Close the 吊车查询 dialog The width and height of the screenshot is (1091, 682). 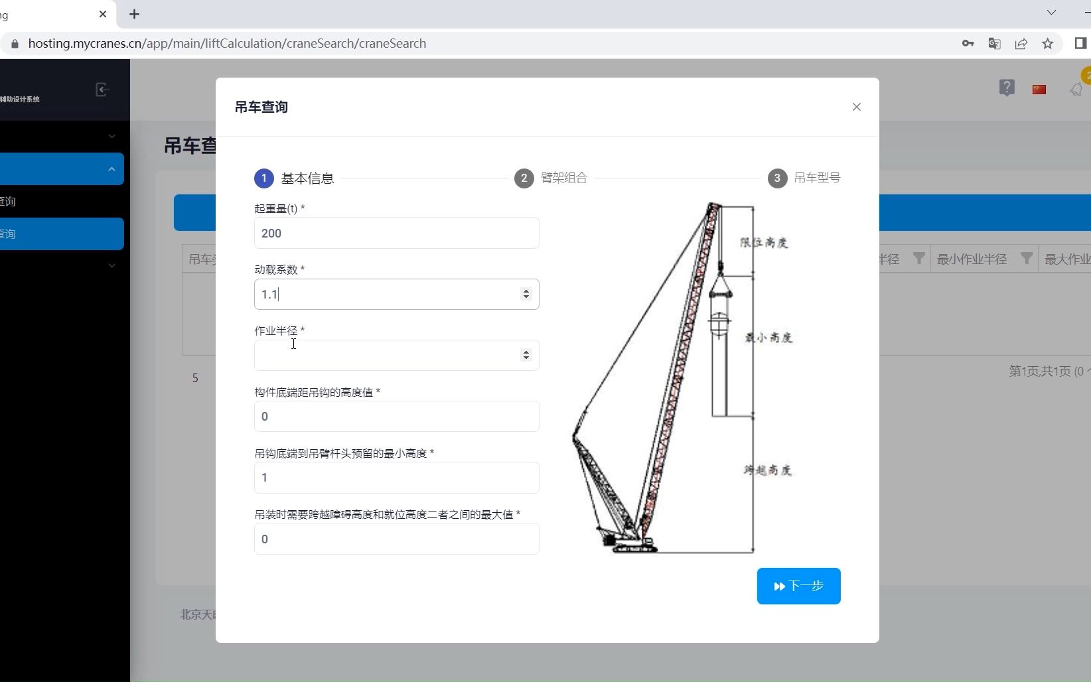click(x=856, y=107)
